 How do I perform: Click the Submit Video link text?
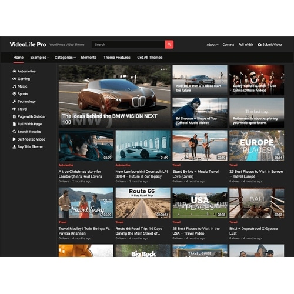click(x=272, y=45)
